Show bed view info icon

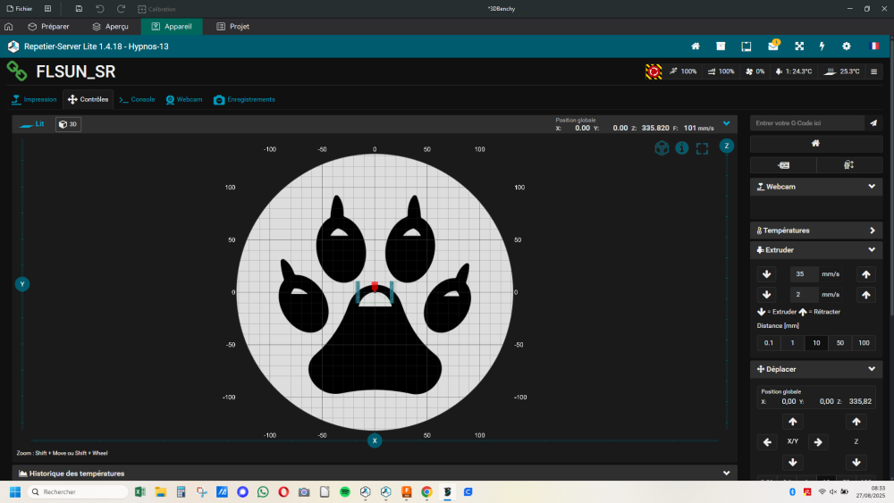tap(682, 148)
